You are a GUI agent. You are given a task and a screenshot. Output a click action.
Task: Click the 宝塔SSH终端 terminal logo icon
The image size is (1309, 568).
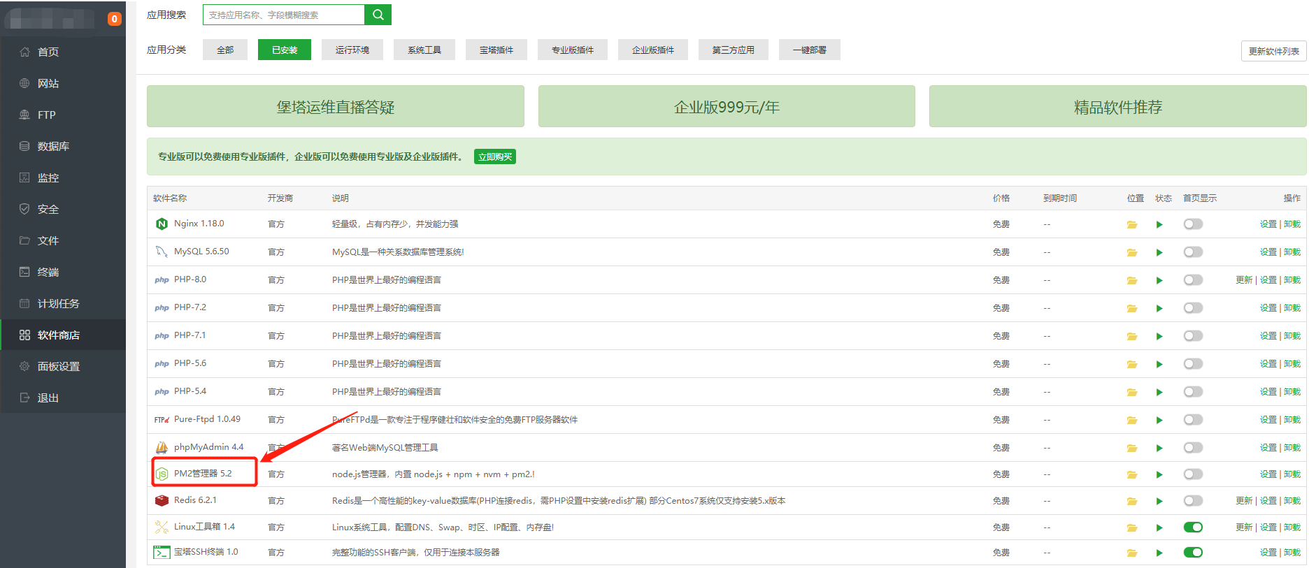162,552
